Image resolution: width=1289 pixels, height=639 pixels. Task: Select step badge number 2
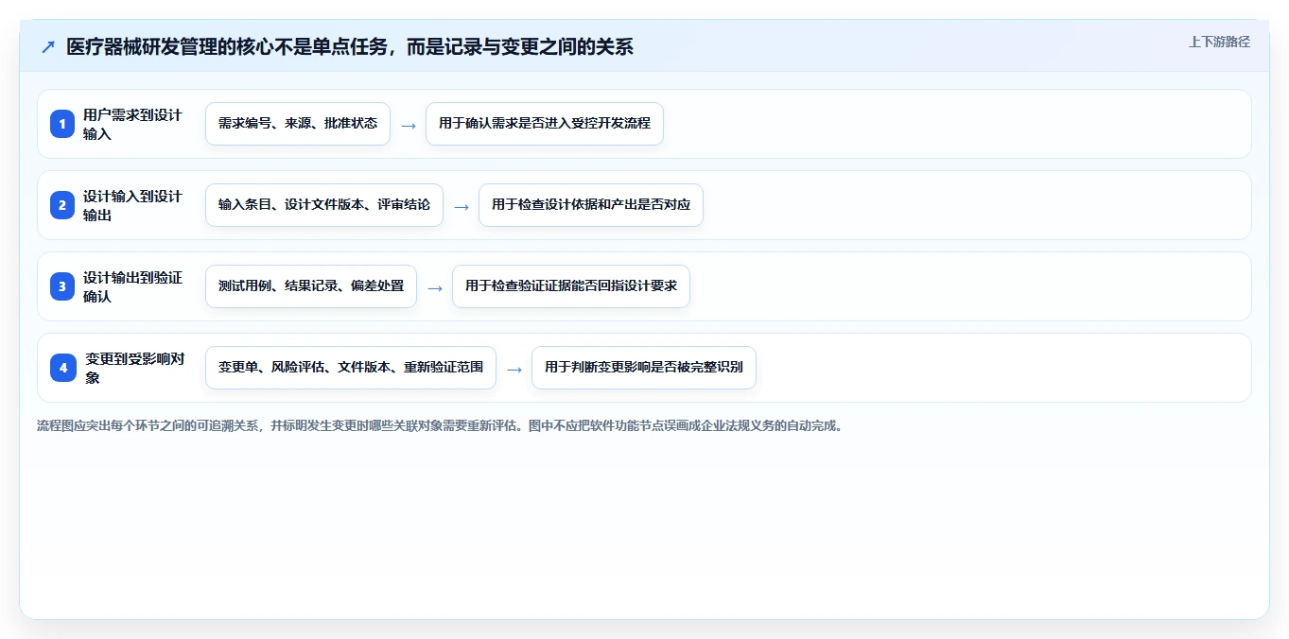pos(62,205)
